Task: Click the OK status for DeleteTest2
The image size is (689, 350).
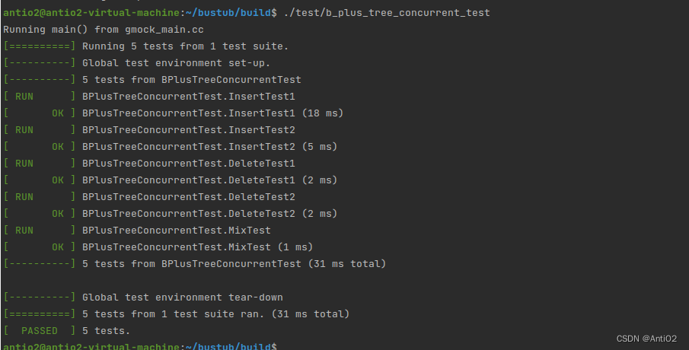Action: [x=58, y=214]
